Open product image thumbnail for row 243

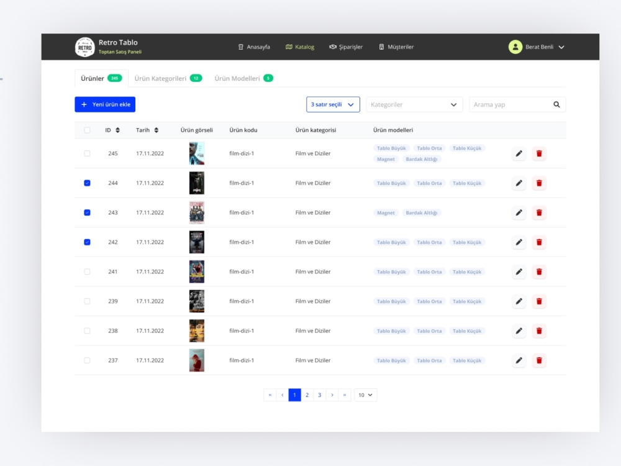pyautogui.click(x=197, y=212)
